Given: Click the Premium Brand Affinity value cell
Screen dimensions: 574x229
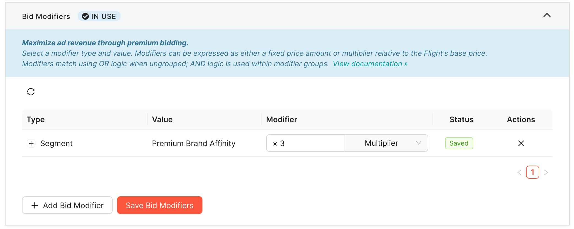Looking at the screenshot, I should pyautogui.click(x=194, y=143).
